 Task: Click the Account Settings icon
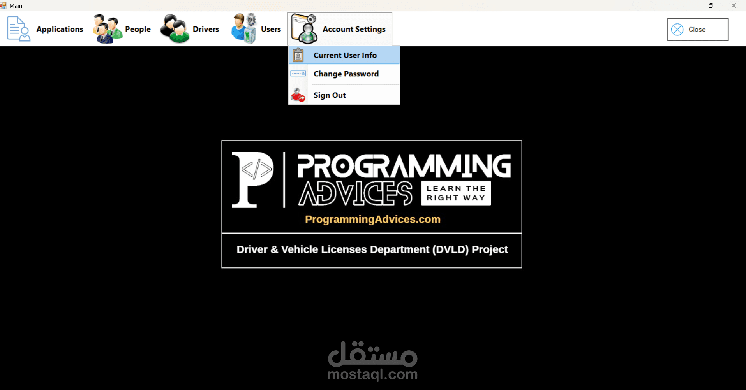305,29
